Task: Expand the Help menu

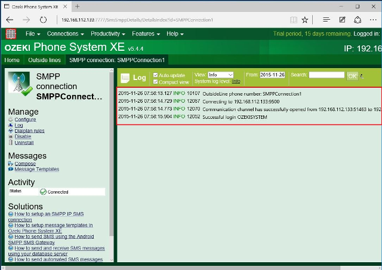Action: click(x=175, y=33)
